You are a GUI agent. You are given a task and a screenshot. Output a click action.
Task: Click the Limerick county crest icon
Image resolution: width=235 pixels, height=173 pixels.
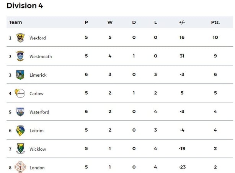click(x=20, y=75)
